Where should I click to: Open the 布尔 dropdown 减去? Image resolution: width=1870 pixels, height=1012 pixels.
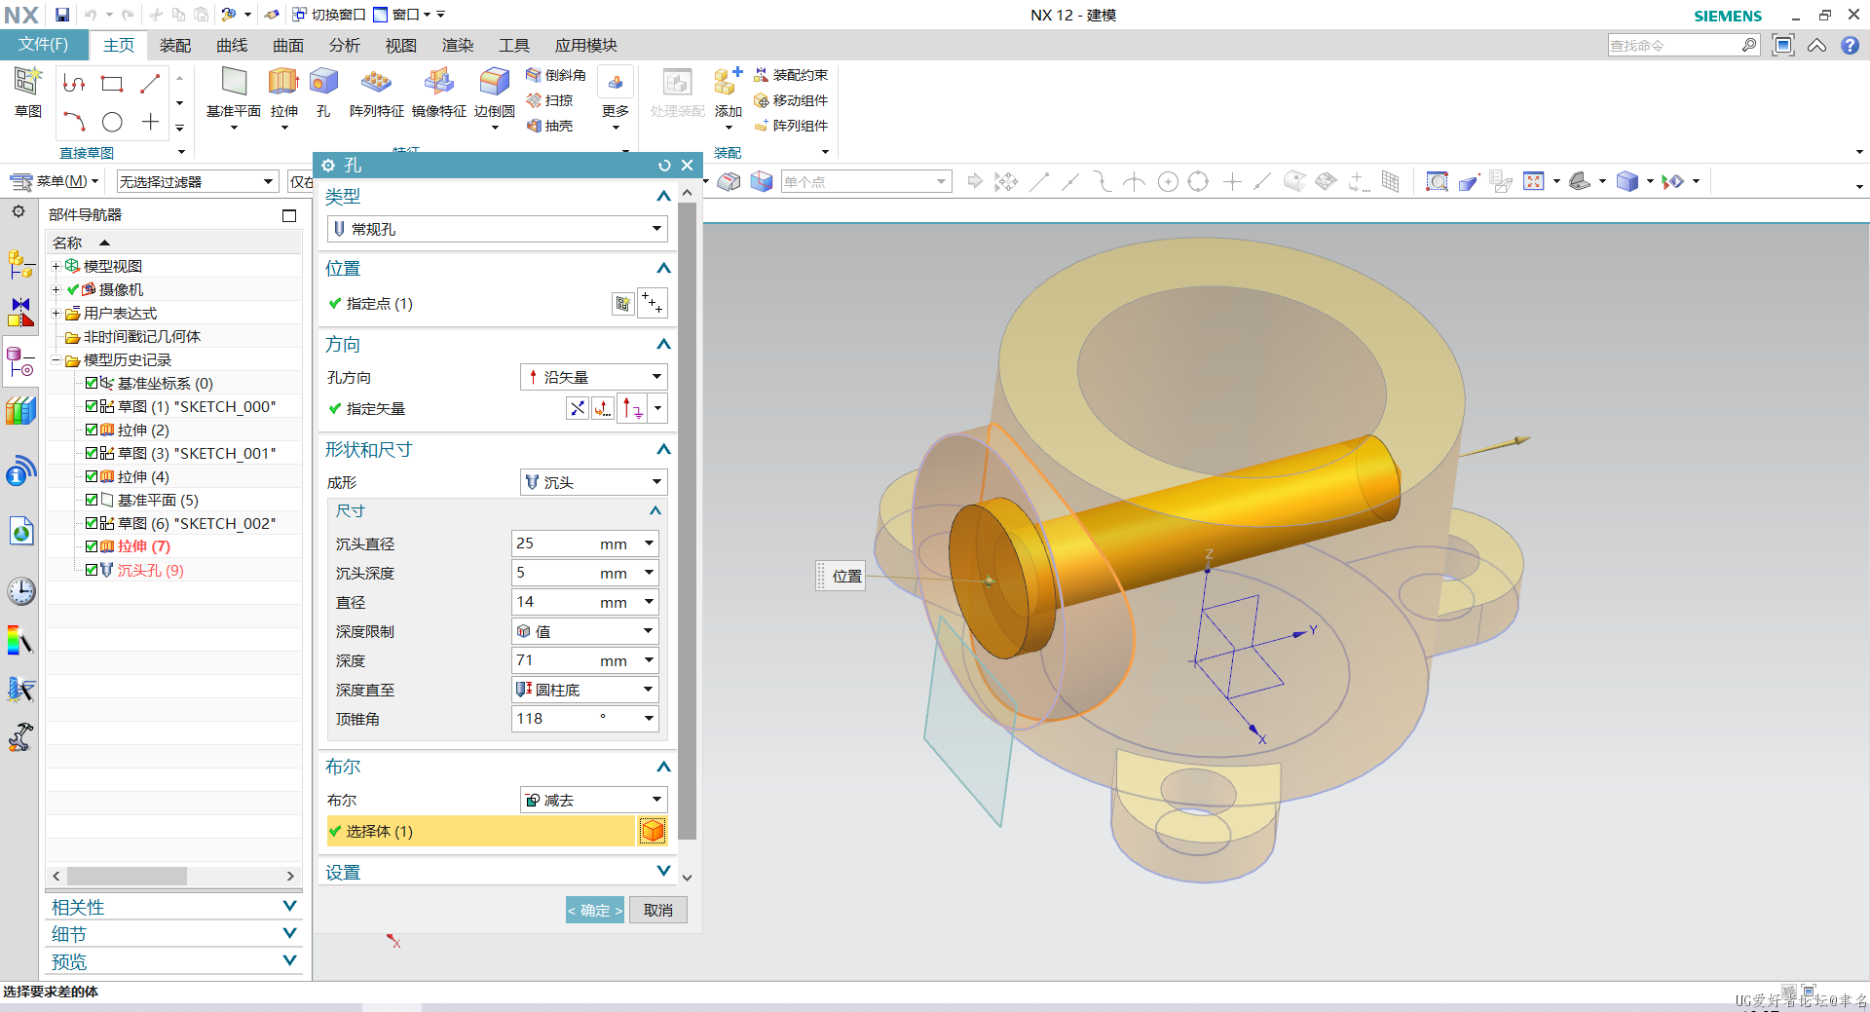point(593,800)
